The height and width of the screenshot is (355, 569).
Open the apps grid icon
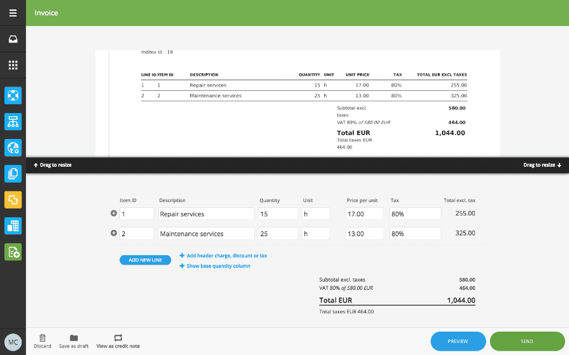click(x=13, y=65)
